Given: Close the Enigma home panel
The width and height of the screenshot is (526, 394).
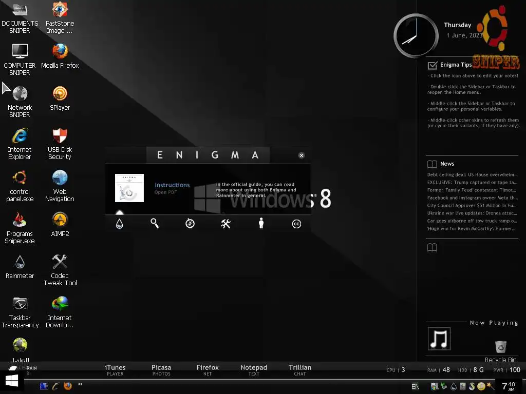Looking at the screenshot, I should 301,155.
